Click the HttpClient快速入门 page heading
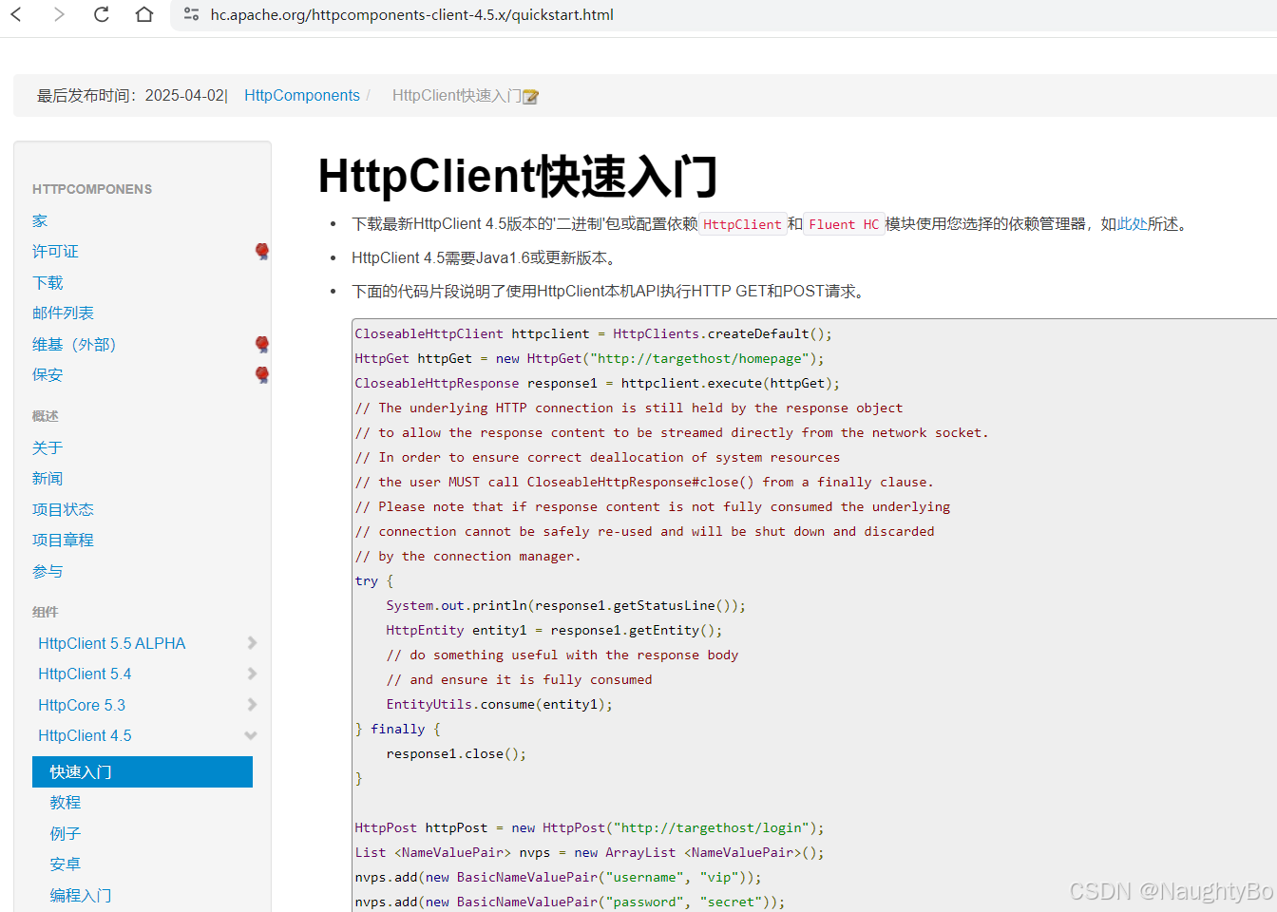Viewport: 1277px width, 912px height. pos(518,176)
